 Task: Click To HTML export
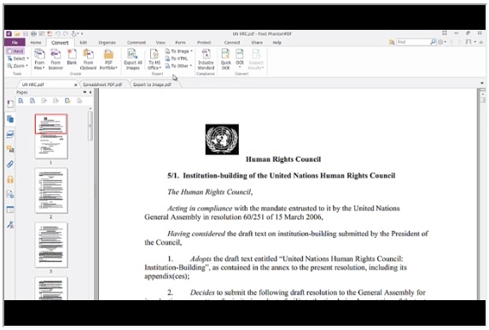coord(177,58)
